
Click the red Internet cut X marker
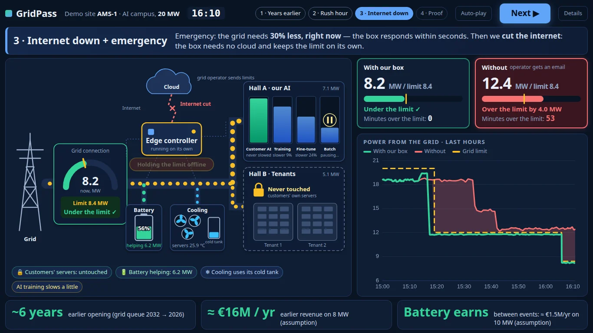pos(172,108)
